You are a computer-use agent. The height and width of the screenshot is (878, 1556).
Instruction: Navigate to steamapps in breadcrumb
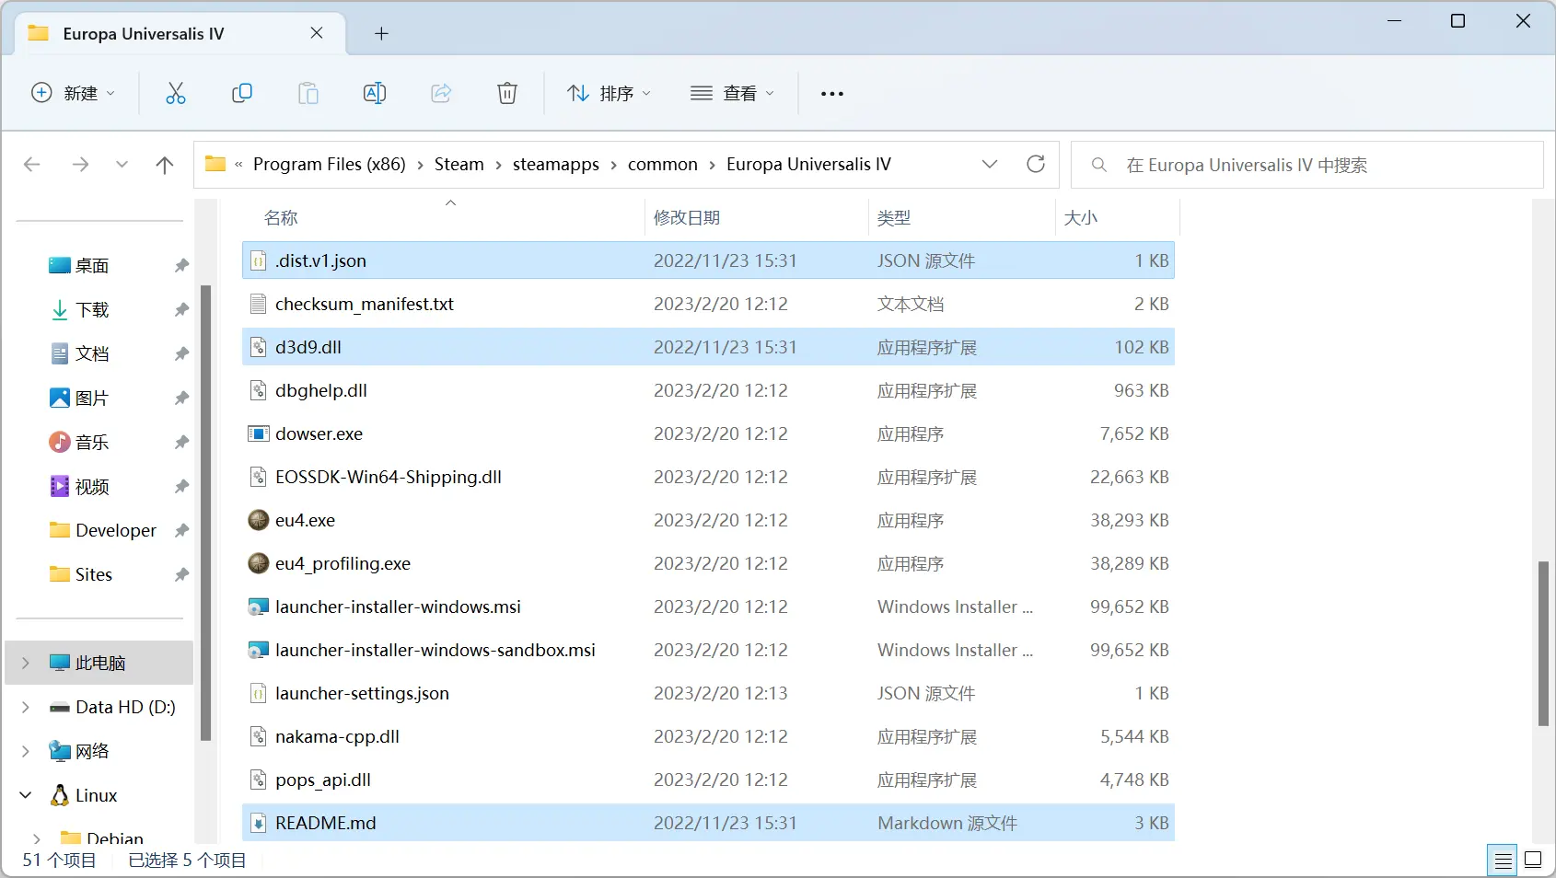point(556,164)
